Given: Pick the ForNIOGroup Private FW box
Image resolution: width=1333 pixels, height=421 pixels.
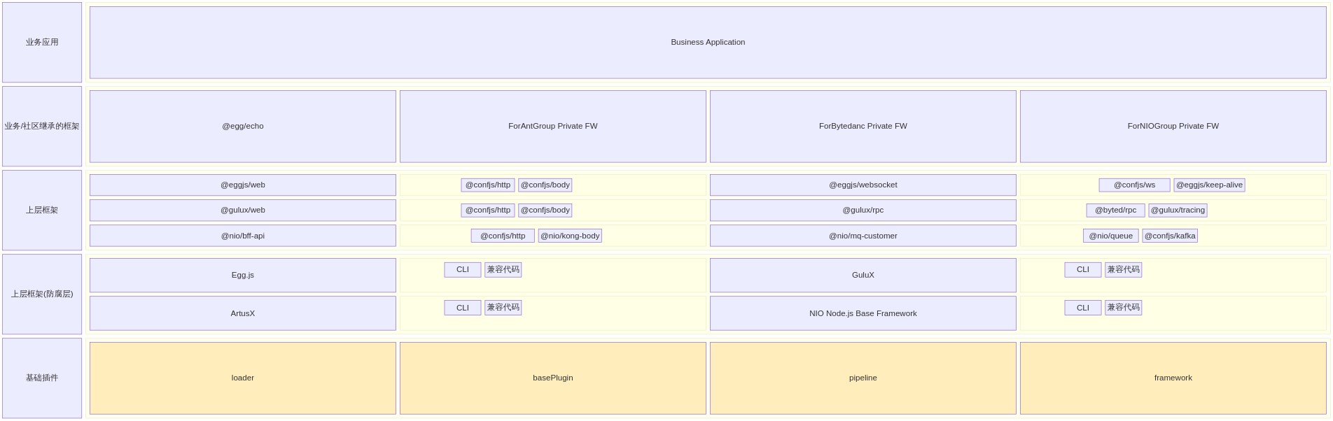Looking at the screenshot, I should (x=1173, y=127).
